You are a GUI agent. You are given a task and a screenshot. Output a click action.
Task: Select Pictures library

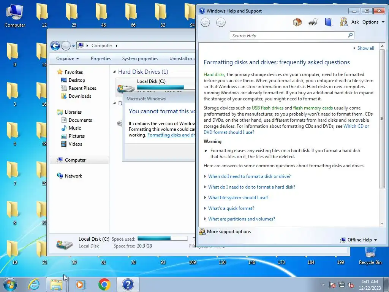77,136
